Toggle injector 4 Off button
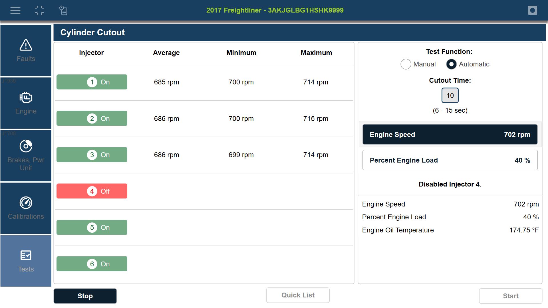This screenshot has height=308, width=548. pos(92,191)
